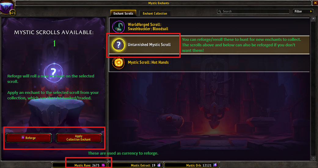Image resolution: width=318 pixels, height=168 pixels.
Task: Select the Mystic Scroll: Hot Hands row
Action: 209,63
